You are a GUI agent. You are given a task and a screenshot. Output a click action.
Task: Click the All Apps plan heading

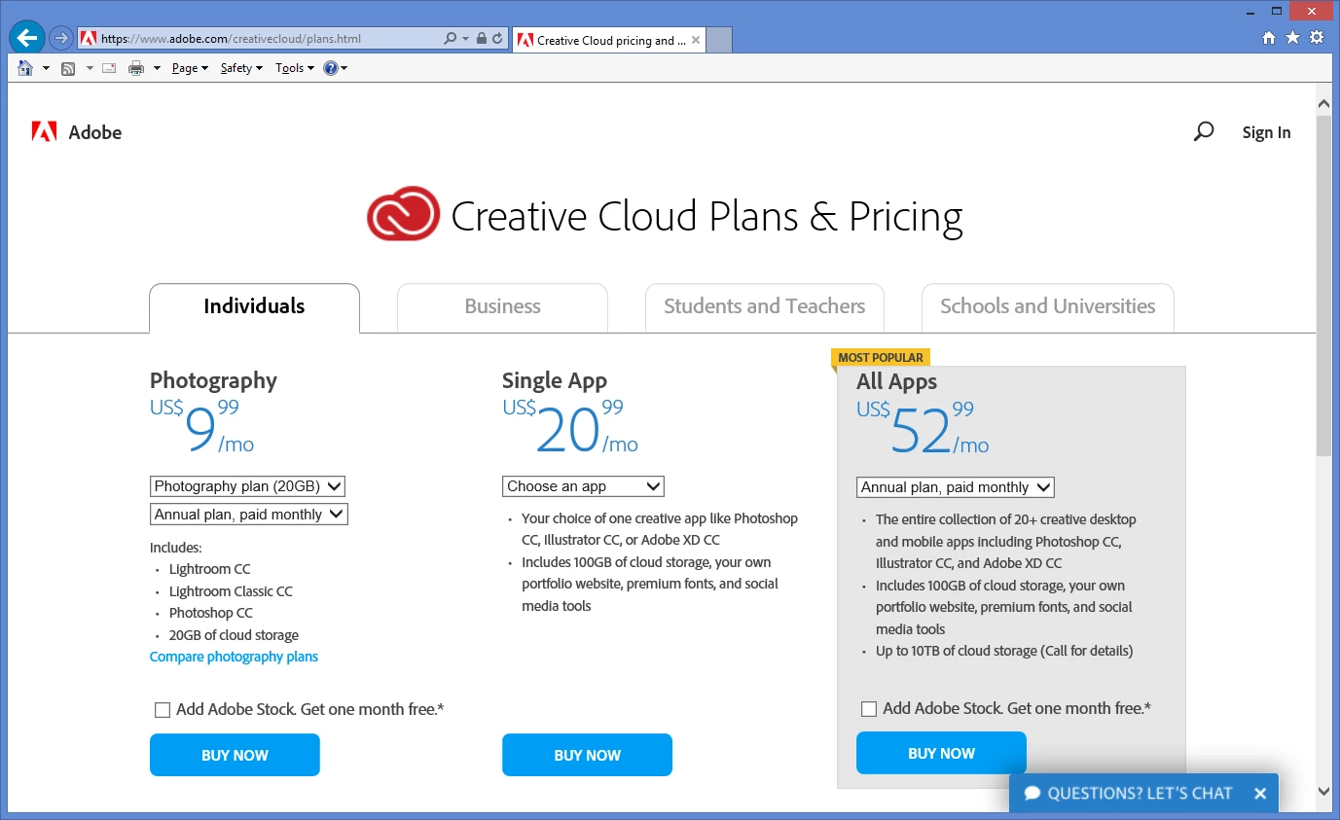pyautogui.click(x=896, y=381)
